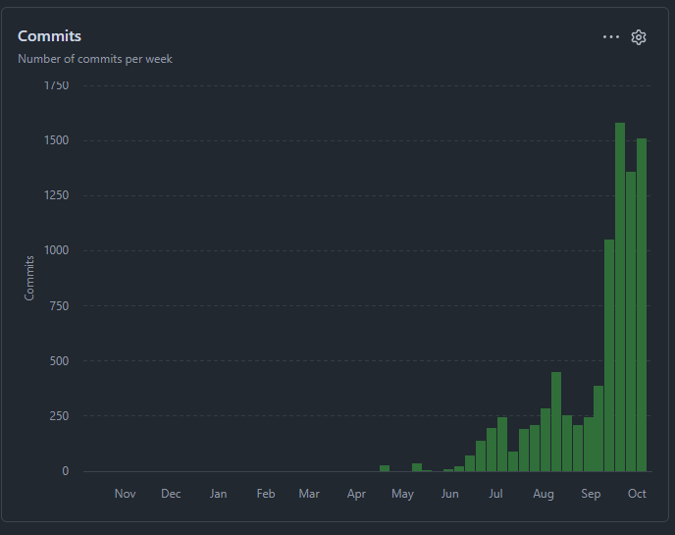Click the last bar in October
The height and width of the screenshot is (535, 675).
click(642, 305)
